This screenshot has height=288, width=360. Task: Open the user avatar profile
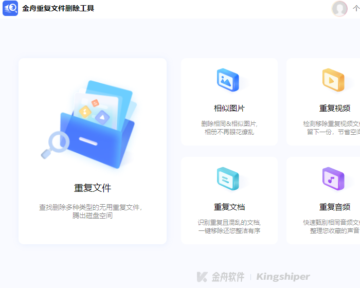339,8
